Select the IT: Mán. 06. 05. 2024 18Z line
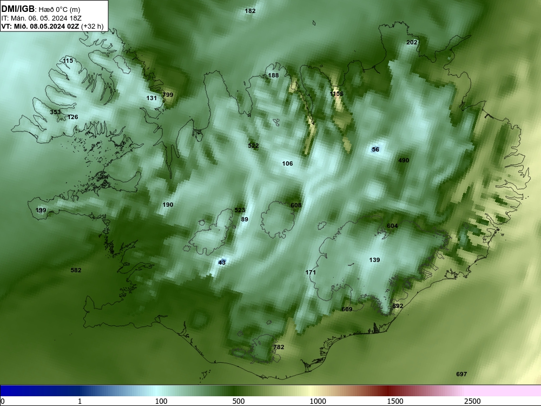 pyautogui.click(x=41, y=18)
